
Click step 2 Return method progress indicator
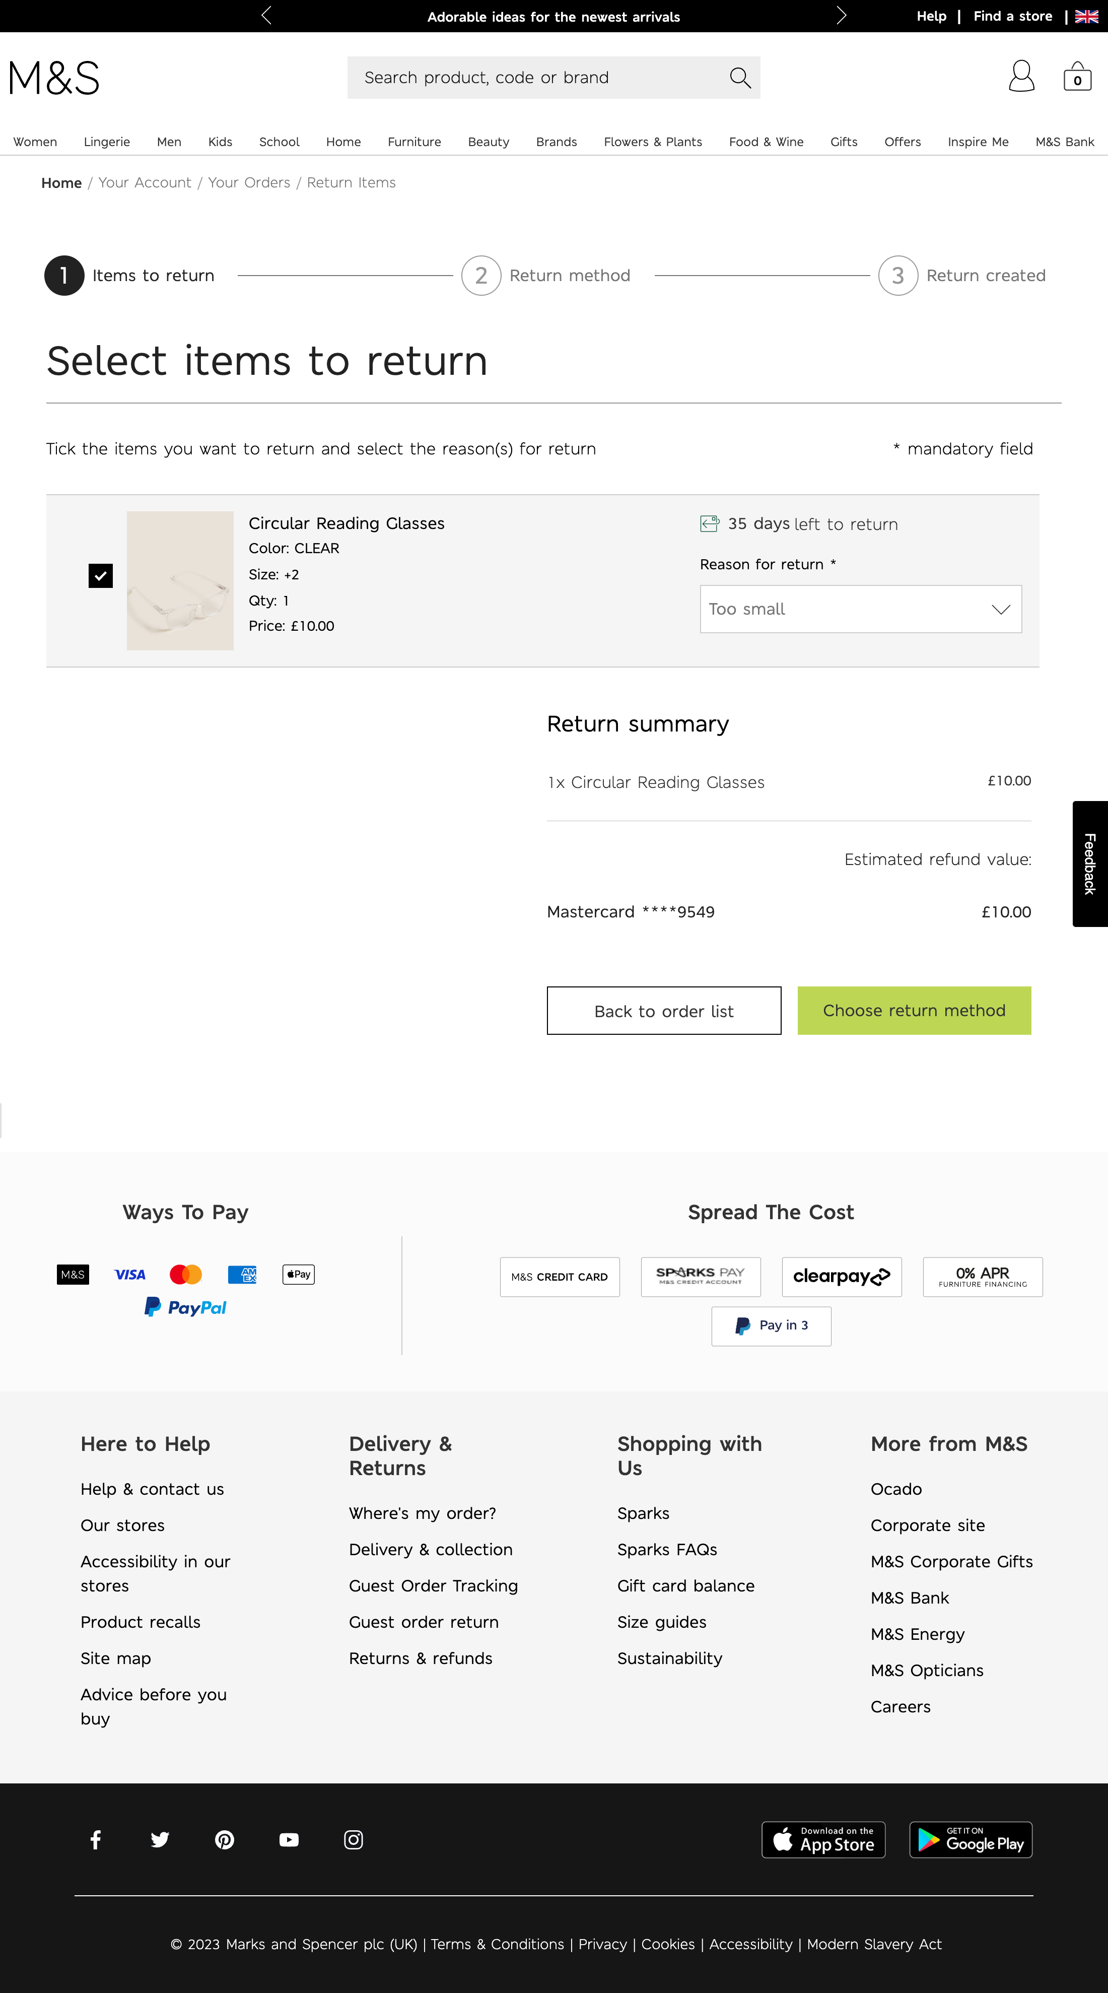pyautogui.click(x=481, y=276)
